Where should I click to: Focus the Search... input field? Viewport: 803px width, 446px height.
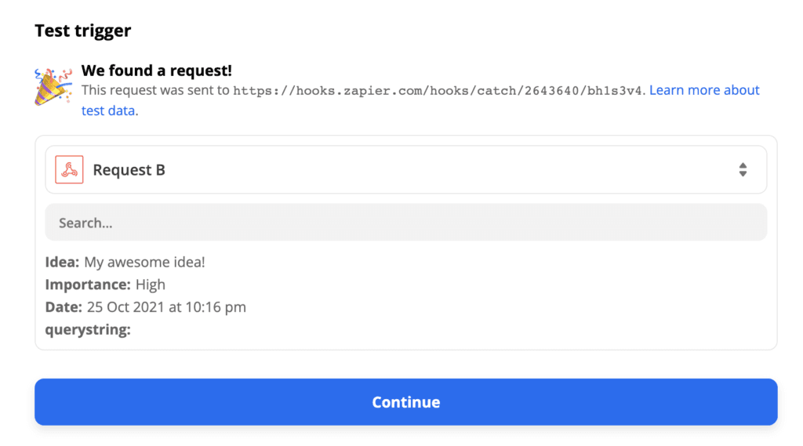tap(405, 223)
